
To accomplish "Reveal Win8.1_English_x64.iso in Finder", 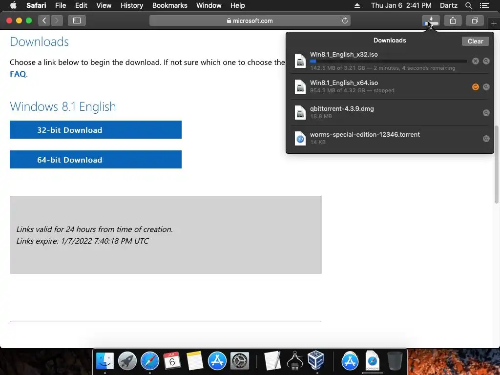I will click(x=486, y=87).
